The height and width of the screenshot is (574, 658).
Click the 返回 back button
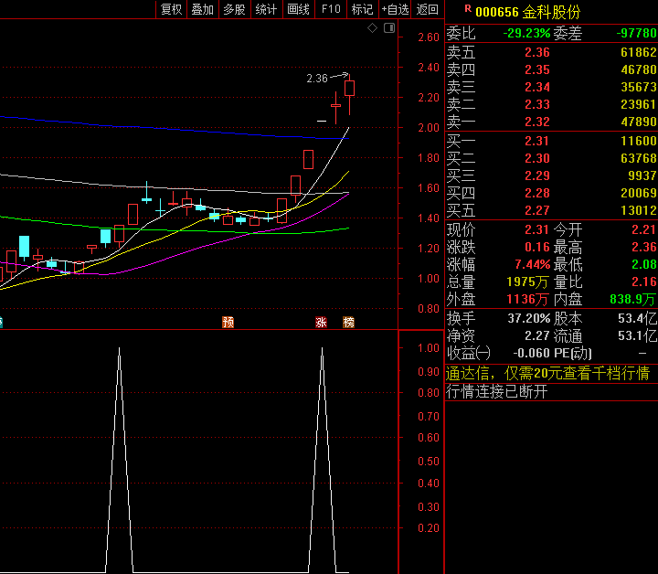point(427,9)
